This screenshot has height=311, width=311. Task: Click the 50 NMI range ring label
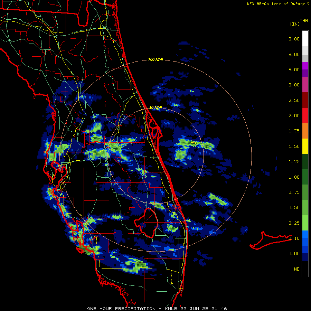tap(155, 107)
